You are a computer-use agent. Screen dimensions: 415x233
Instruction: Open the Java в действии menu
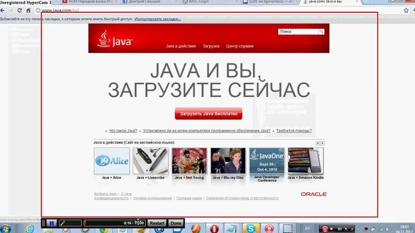tap(181, 46)
